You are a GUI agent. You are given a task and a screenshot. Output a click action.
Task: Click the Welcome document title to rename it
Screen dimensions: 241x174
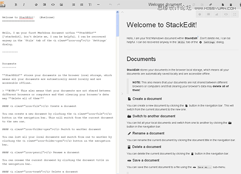[x=165, y=4]
